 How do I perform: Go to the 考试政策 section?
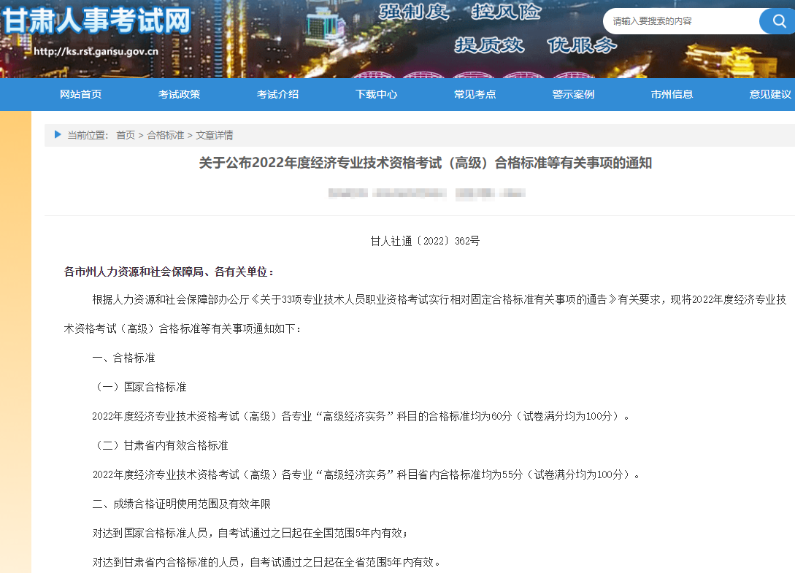(x=179, y=94)
